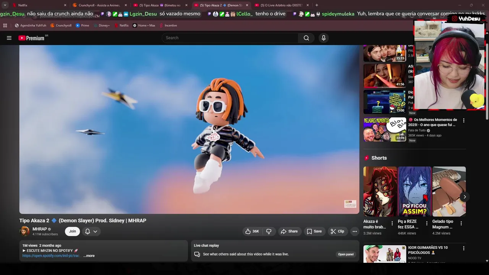Open the 41:56 recommended video thumbnail
Image resolution: width=489 pixels, height=275 pixels.
tap(384, 76)
